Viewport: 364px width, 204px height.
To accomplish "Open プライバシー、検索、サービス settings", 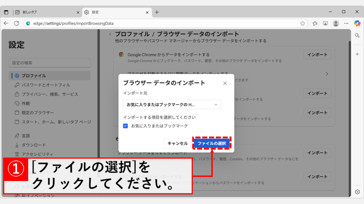I will (x=49, y=94).
